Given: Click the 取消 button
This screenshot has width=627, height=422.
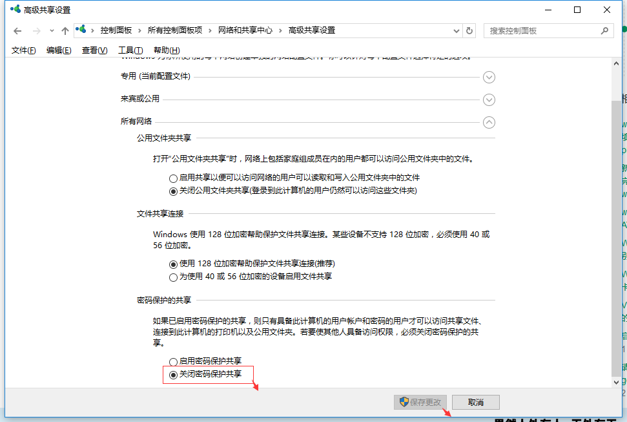Looking at the screenshot, I should (x=476, y=402).
